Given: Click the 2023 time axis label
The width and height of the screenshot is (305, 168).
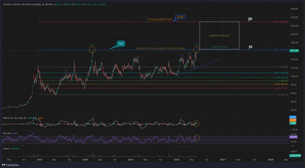Looking at the screenshot, I should 40,160.
